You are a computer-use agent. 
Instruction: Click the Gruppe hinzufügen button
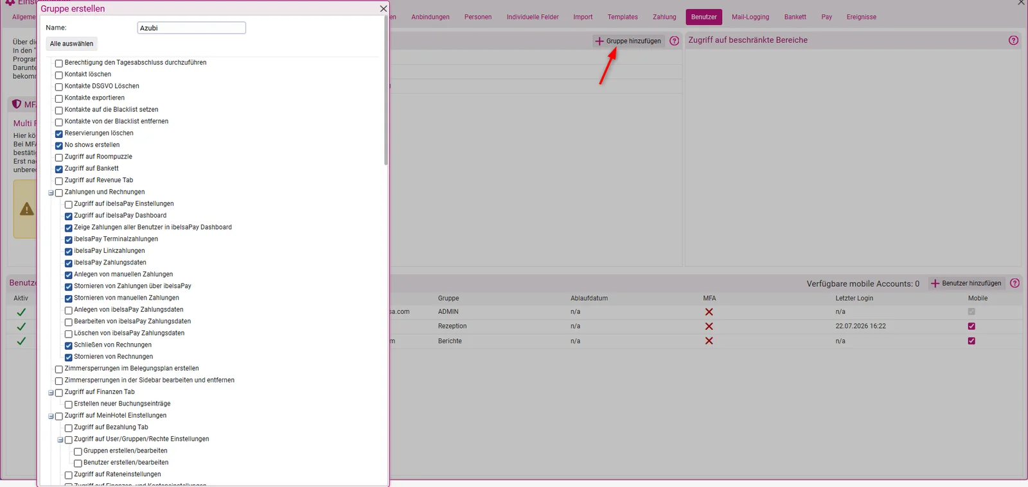coord(628,41)
